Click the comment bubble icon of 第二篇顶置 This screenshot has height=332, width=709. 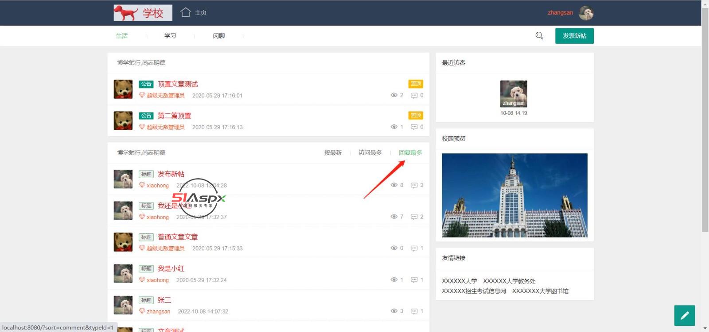[x=414, y=127]
